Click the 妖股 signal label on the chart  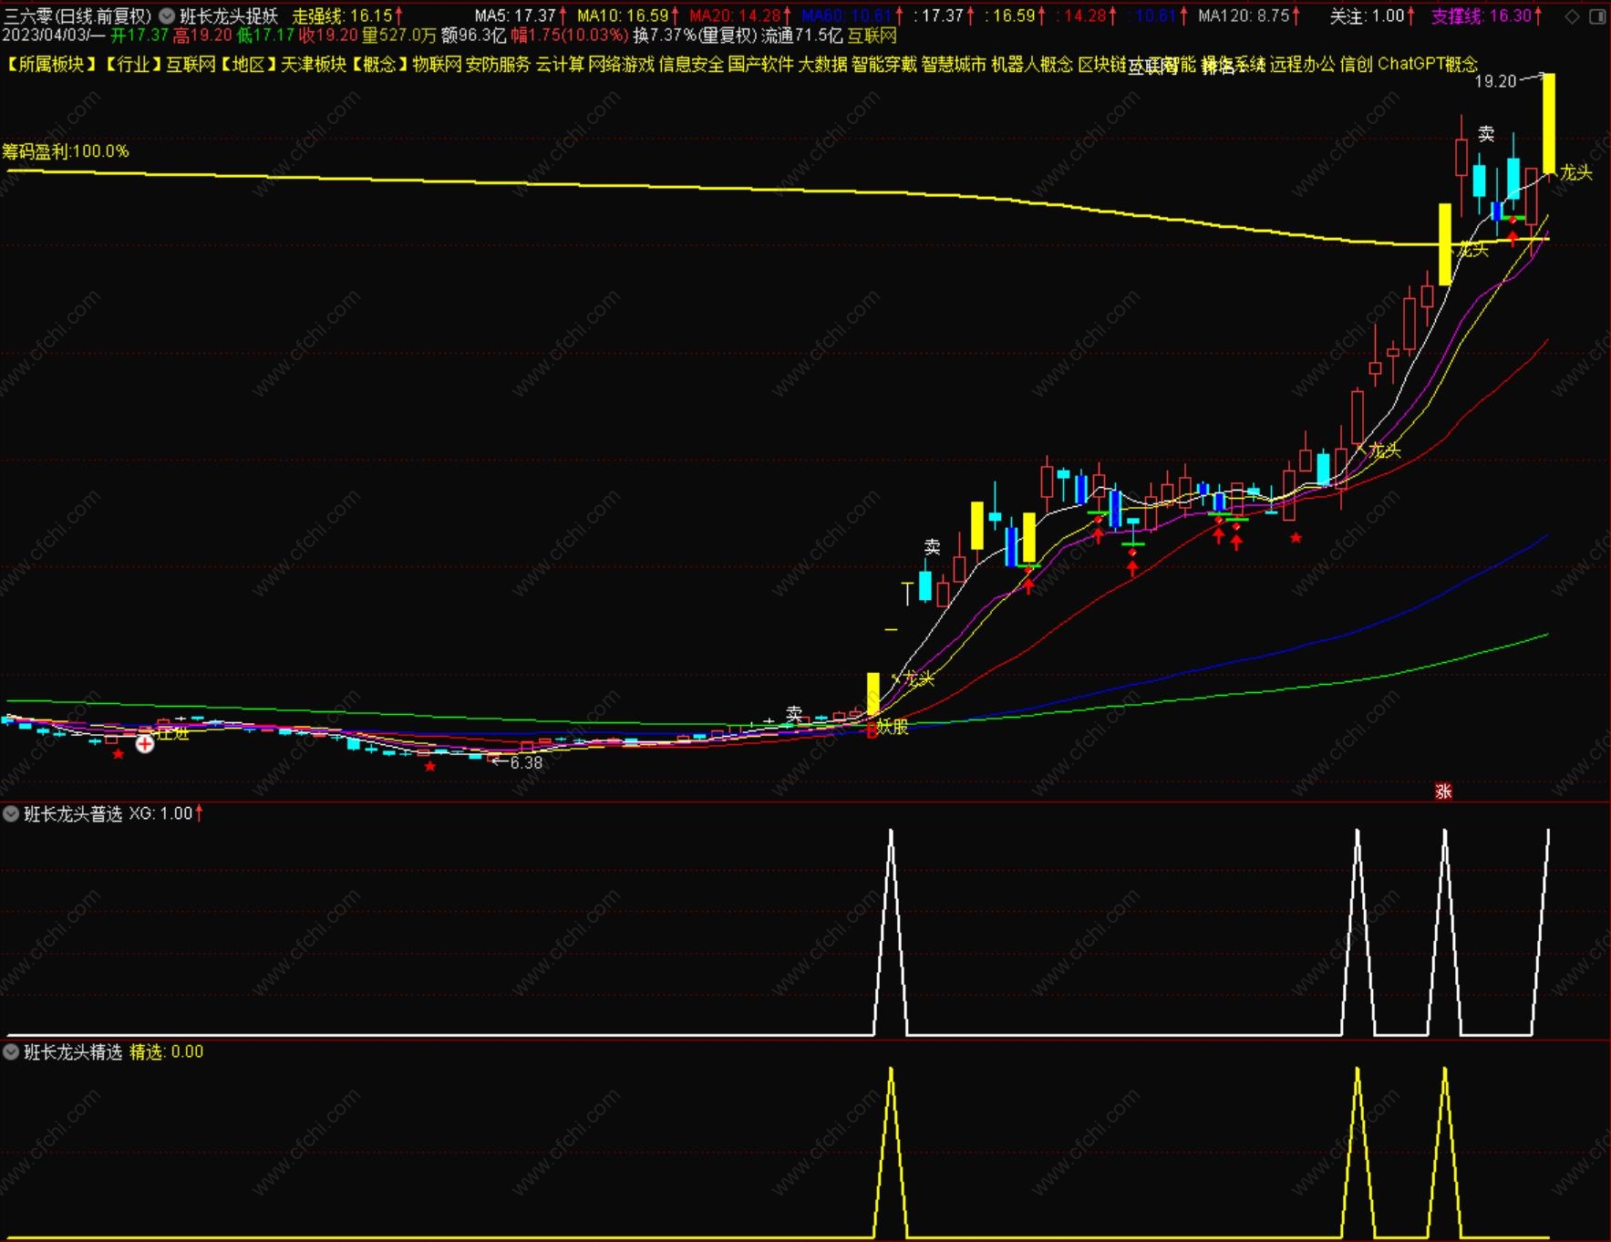tap(893, 727)
